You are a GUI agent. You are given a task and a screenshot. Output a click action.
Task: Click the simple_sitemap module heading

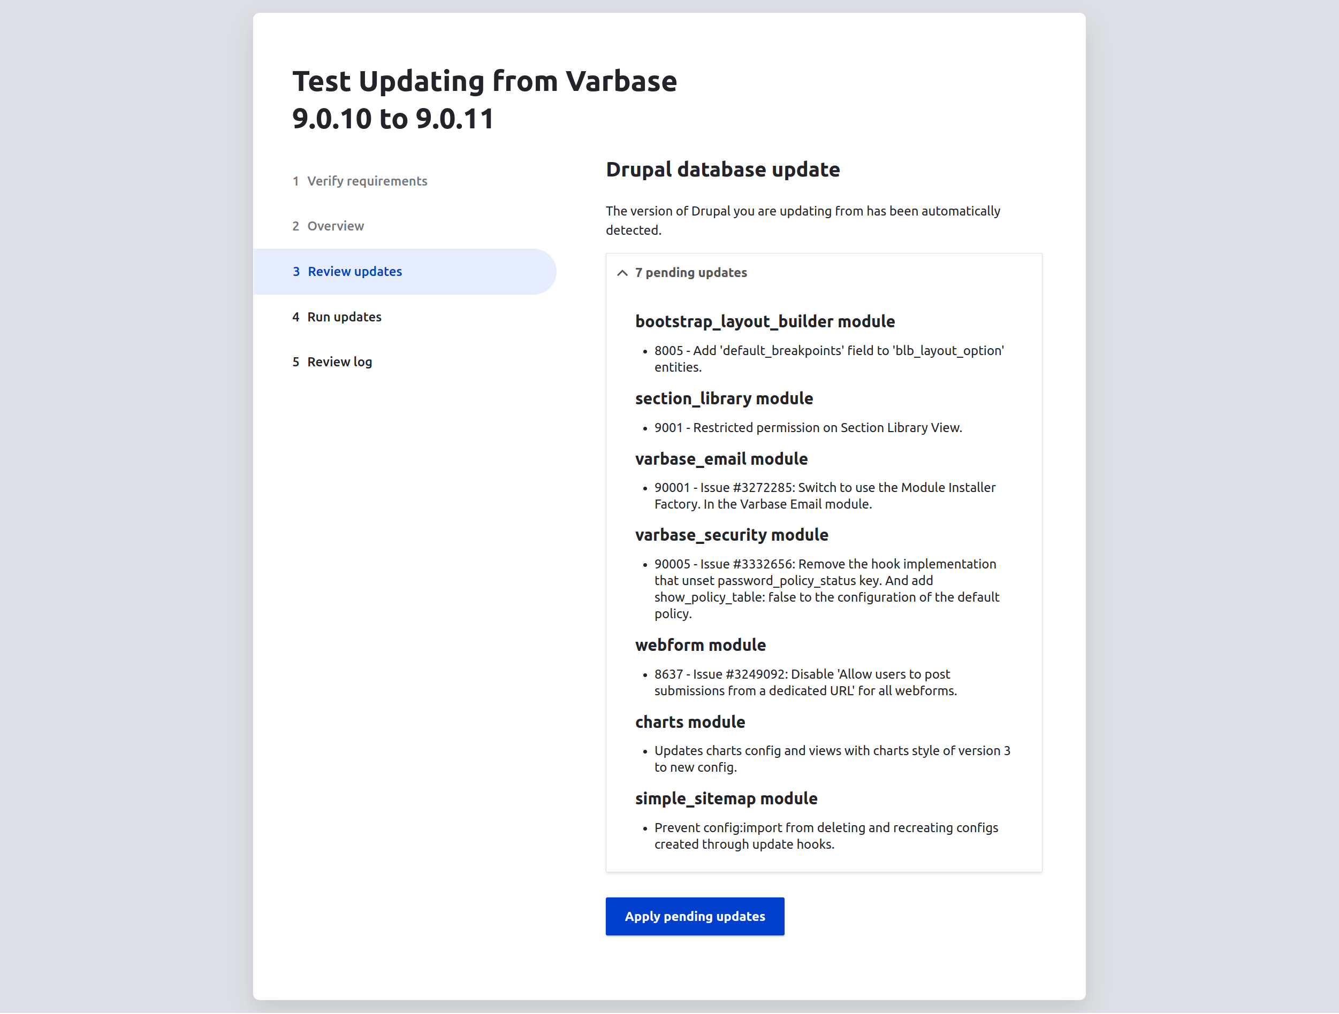coord(726,798)
